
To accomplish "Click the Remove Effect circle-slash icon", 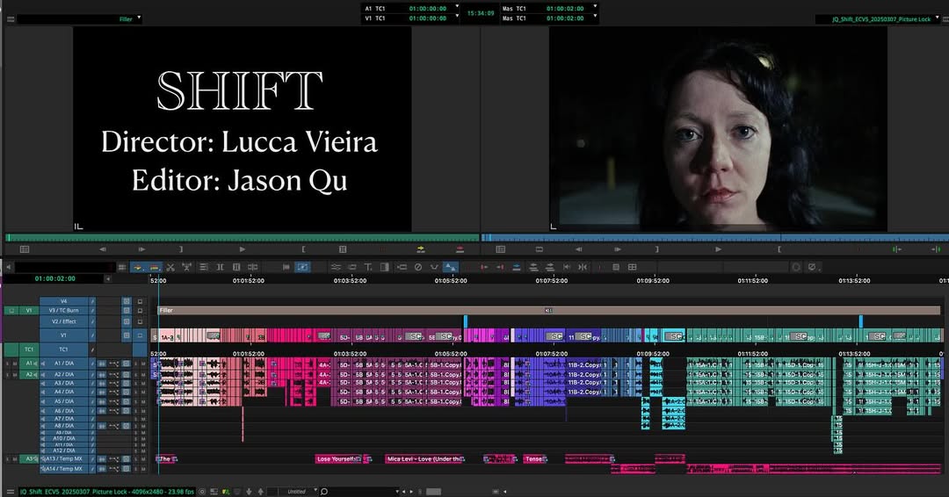I will [417, 267].
